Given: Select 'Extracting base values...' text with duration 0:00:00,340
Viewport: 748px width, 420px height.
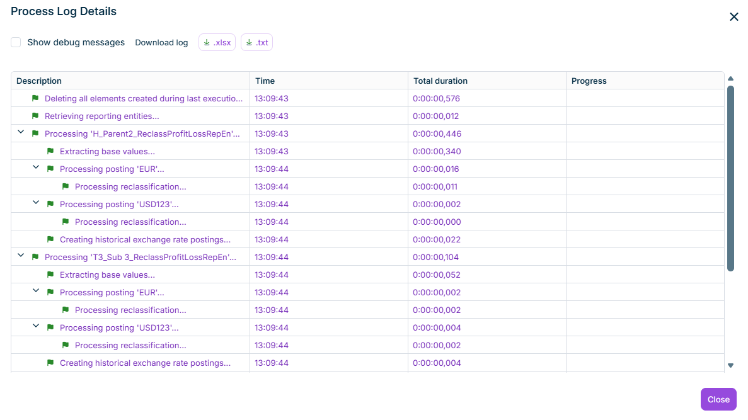Looking at the screenshot, I should pyautogui.click(x=107, y=152).
